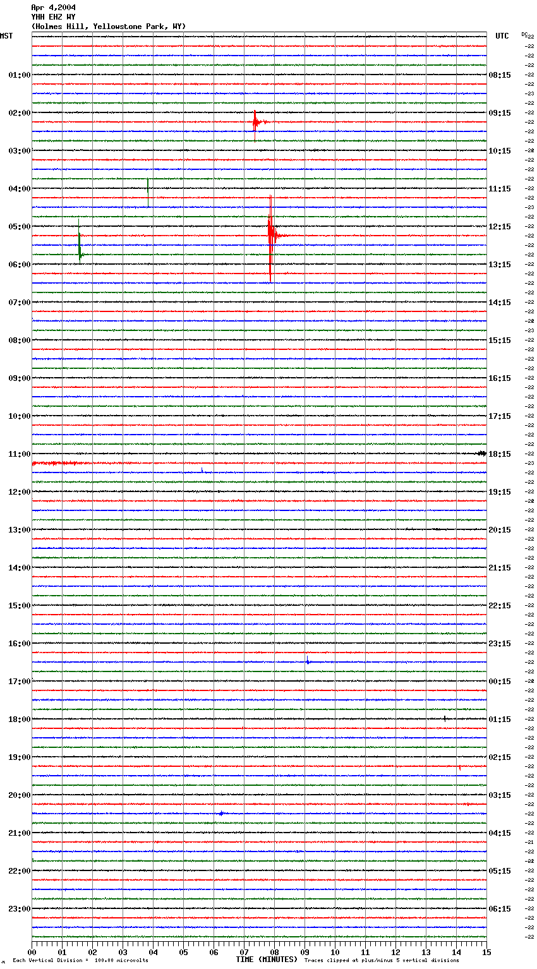Click the 16:15 UTC time label
The image size is (537, 969).
[x=500, y=378]
